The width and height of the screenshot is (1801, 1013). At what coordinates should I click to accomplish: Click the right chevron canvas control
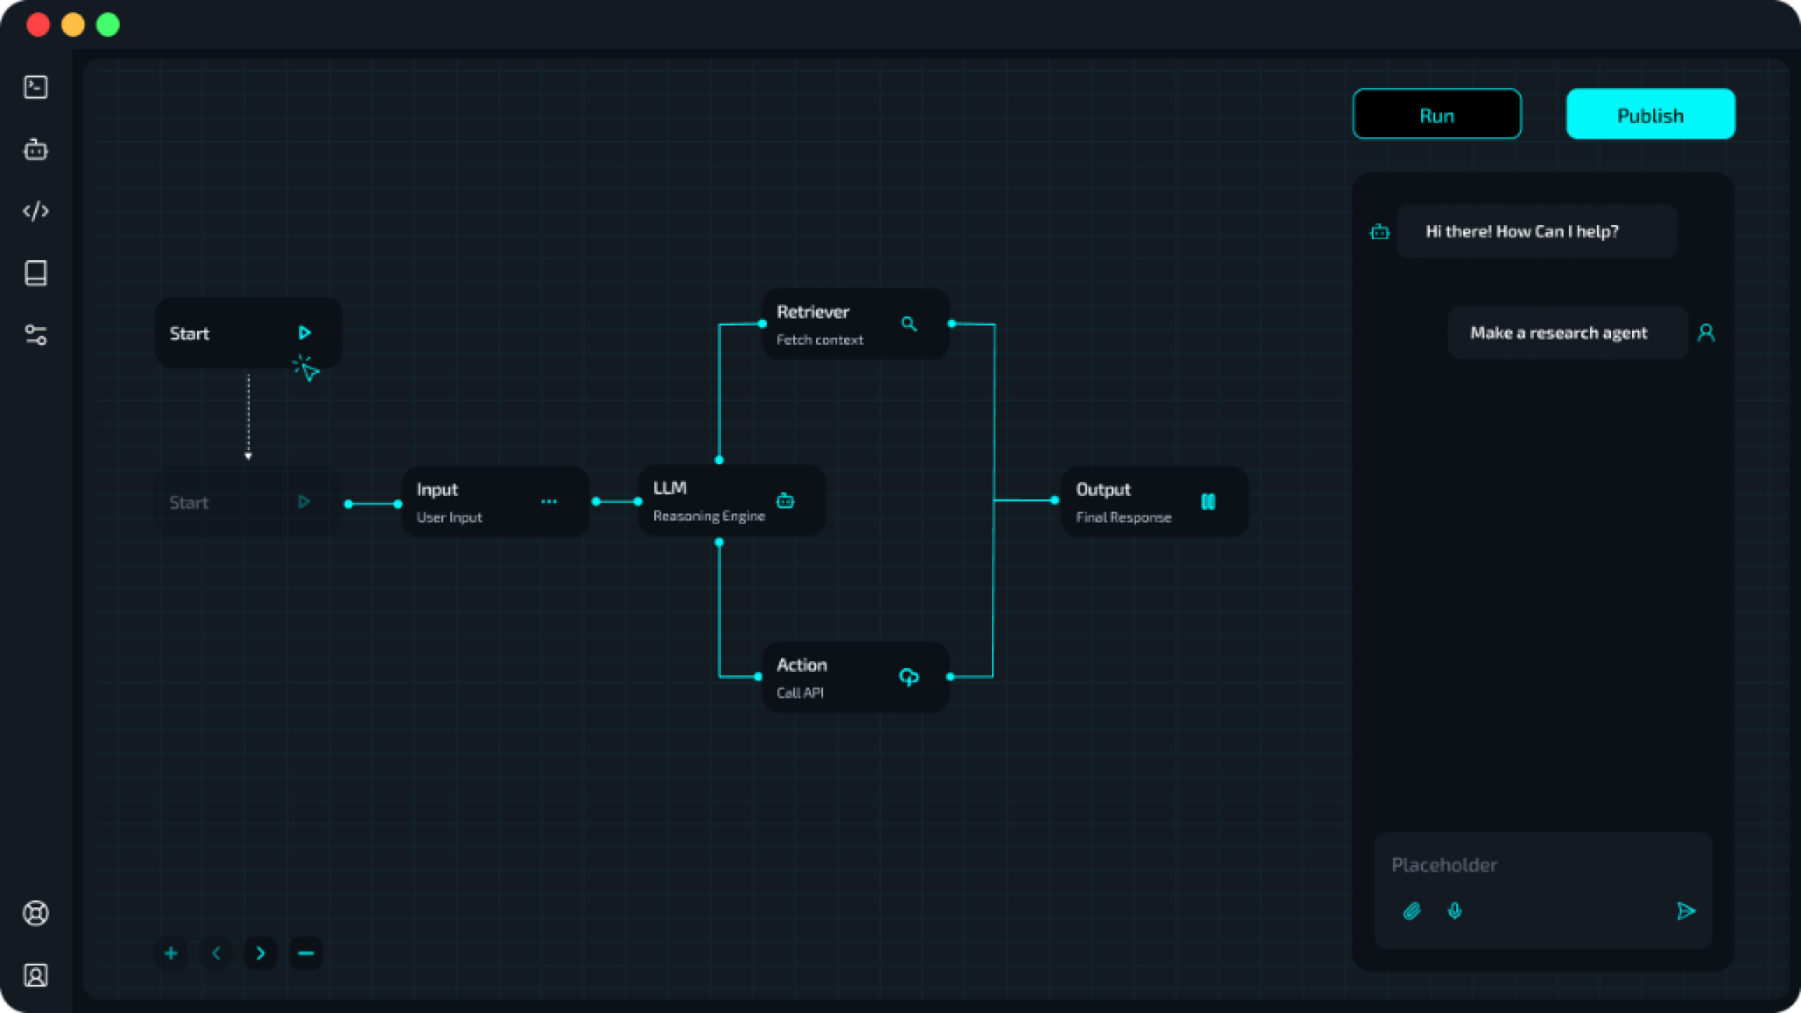click(x=260, y=953)
